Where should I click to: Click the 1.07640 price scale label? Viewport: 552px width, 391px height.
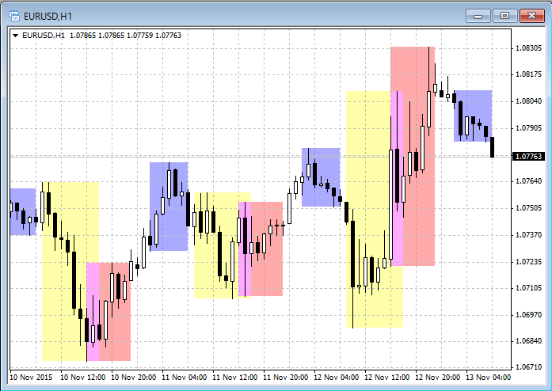coord(528,181)
